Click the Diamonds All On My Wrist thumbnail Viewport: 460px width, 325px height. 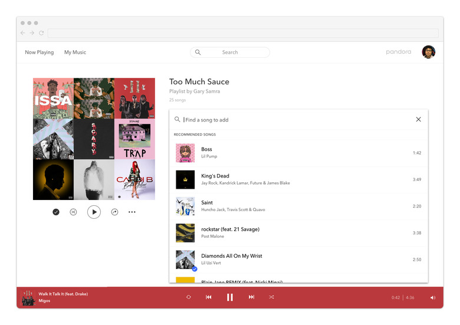pos(185,260)
